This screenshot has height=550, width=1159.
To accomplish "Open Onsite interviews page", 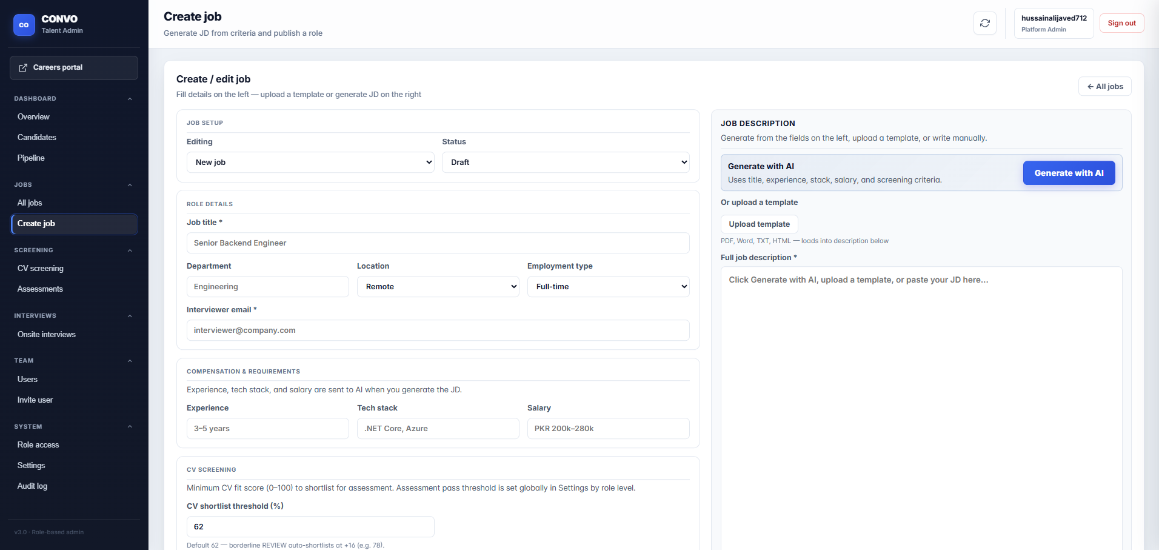I will click(74, 334).
